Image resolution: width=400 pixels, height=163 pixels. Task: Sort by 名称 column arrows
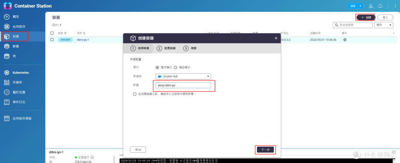(84, 33)
